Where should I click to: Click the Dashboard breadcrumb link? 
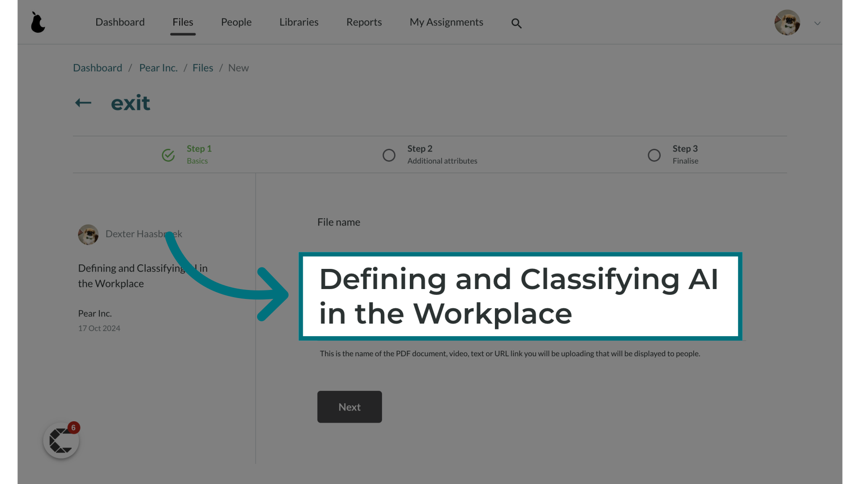[97, 67]
